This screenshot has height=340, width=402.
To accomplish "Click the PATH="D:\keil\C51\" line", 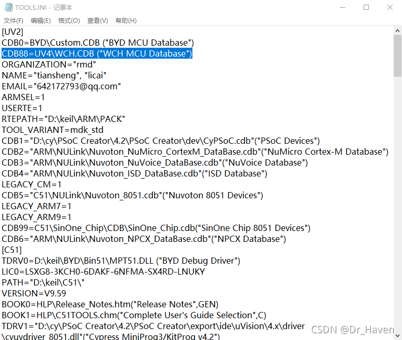I will point(43,283).
